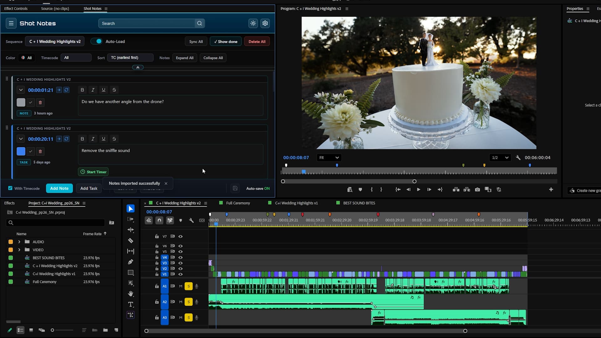Collapse the first note with its chevron
Viewport: 601px width, 338px height.
point(21,90)
